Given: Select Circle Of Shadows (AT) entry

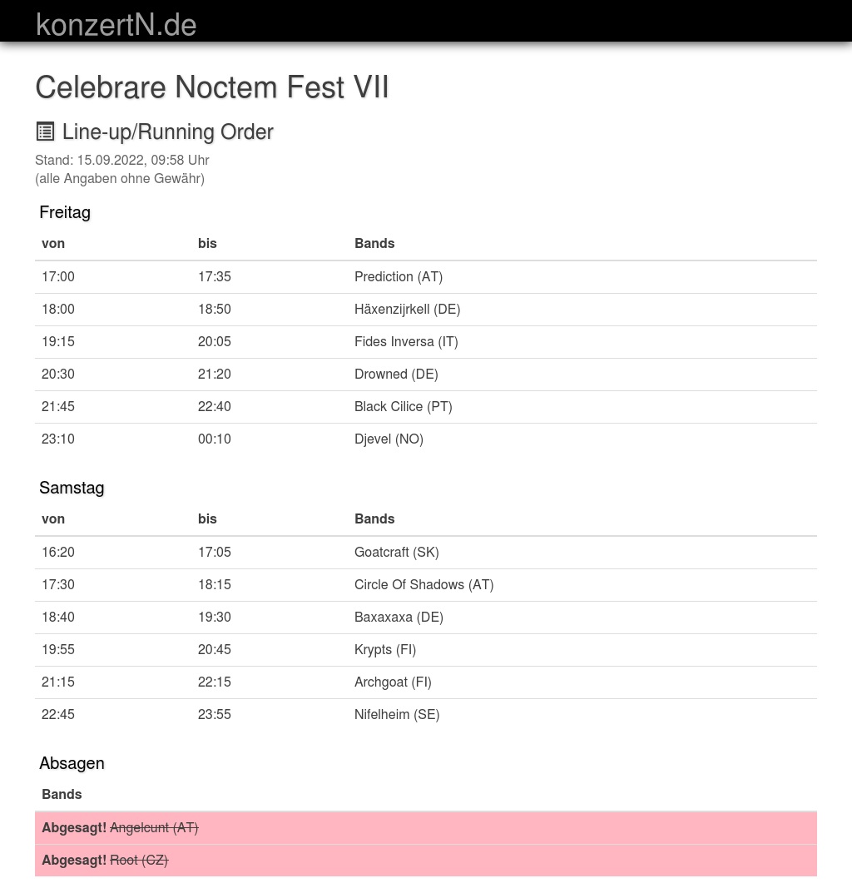Looking at the screenshot, I should [x=424, y=584].
